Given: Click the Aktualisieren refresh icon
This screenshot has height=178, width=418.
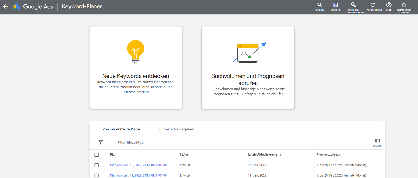Looking at the screenshot, I should [x=373, y=5].
